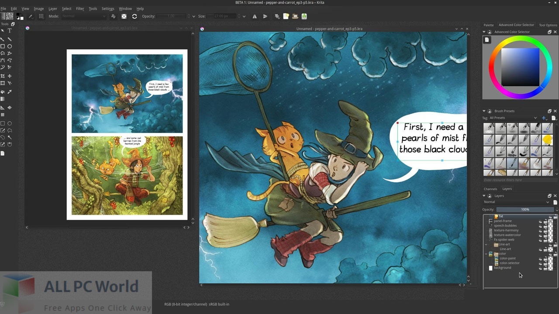Click the reload original preset icon in the toolbar

click(135, 16)
